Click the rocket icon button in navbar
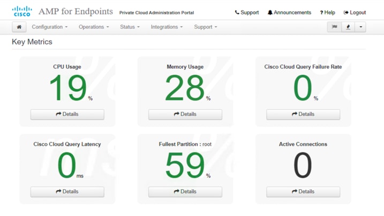Viewport: 384px width, 216px height. pyautogui.click(x=348, y=27)
